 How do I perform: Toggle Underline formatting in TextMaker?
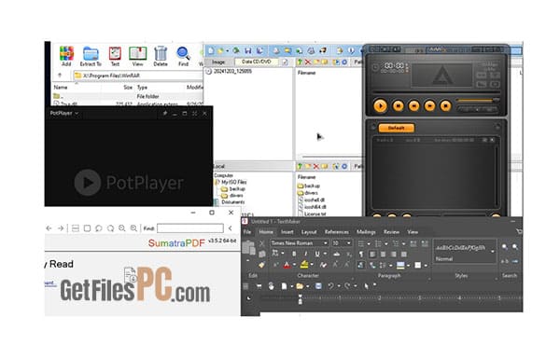pyautogui.click(x=317, y=254)
